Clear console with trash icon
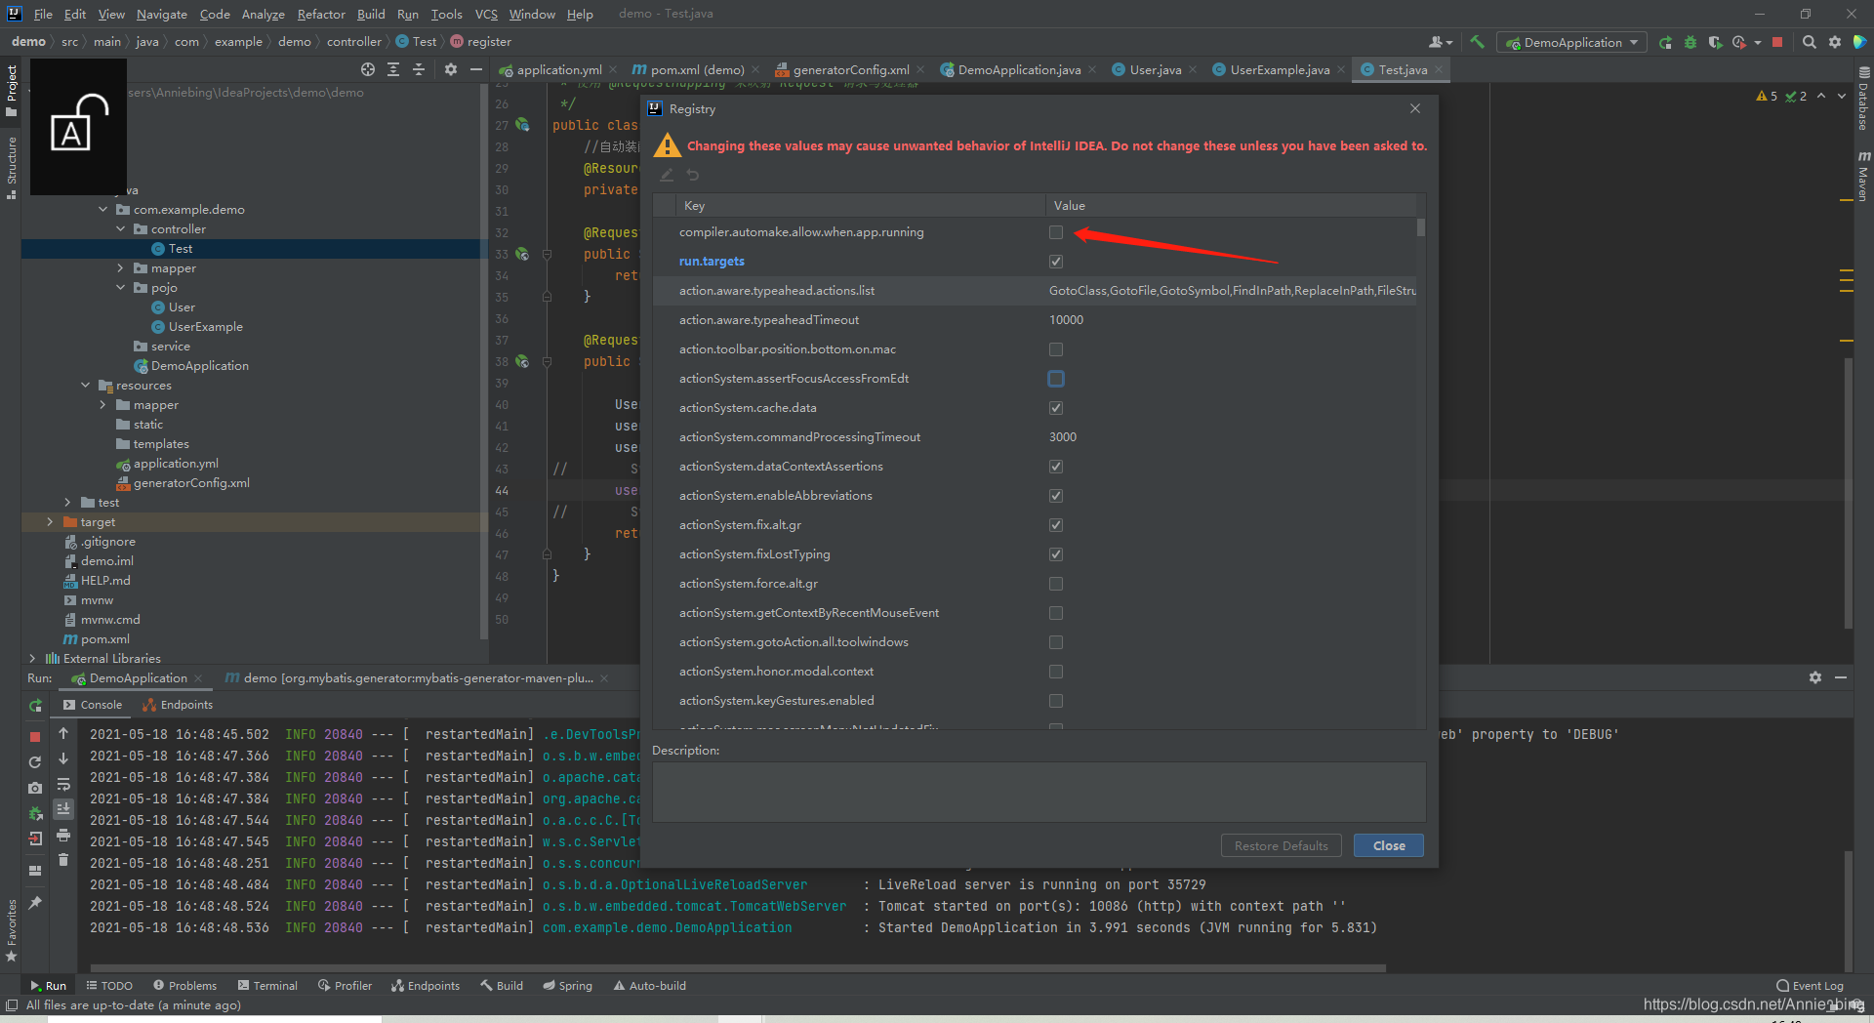Viewport: 1874px width, 1023px height. 63,860
